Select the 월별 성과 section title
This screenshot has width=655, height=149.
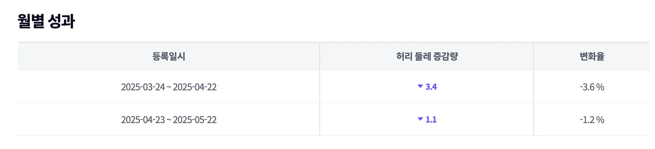(x=46, y=21)
